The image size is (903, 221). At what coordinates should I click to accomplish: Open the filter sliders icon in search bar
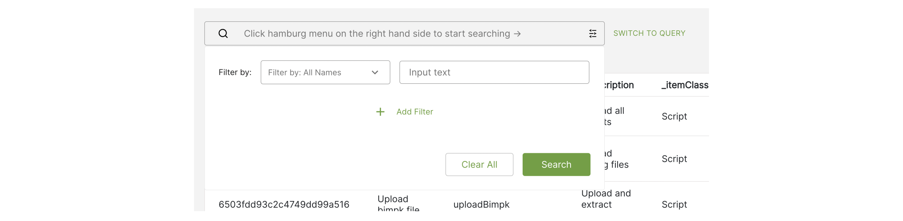pos(592,34)
